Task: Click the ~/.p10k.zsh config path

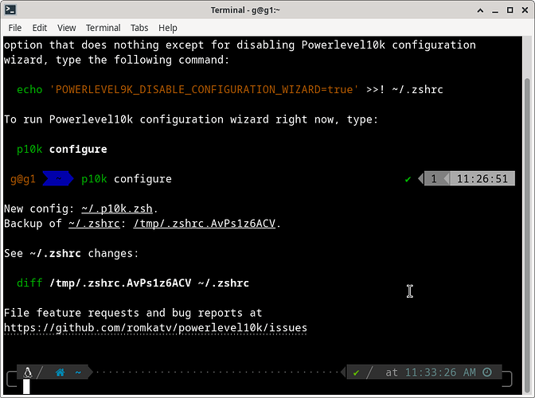Action: [x=117, y=209]
